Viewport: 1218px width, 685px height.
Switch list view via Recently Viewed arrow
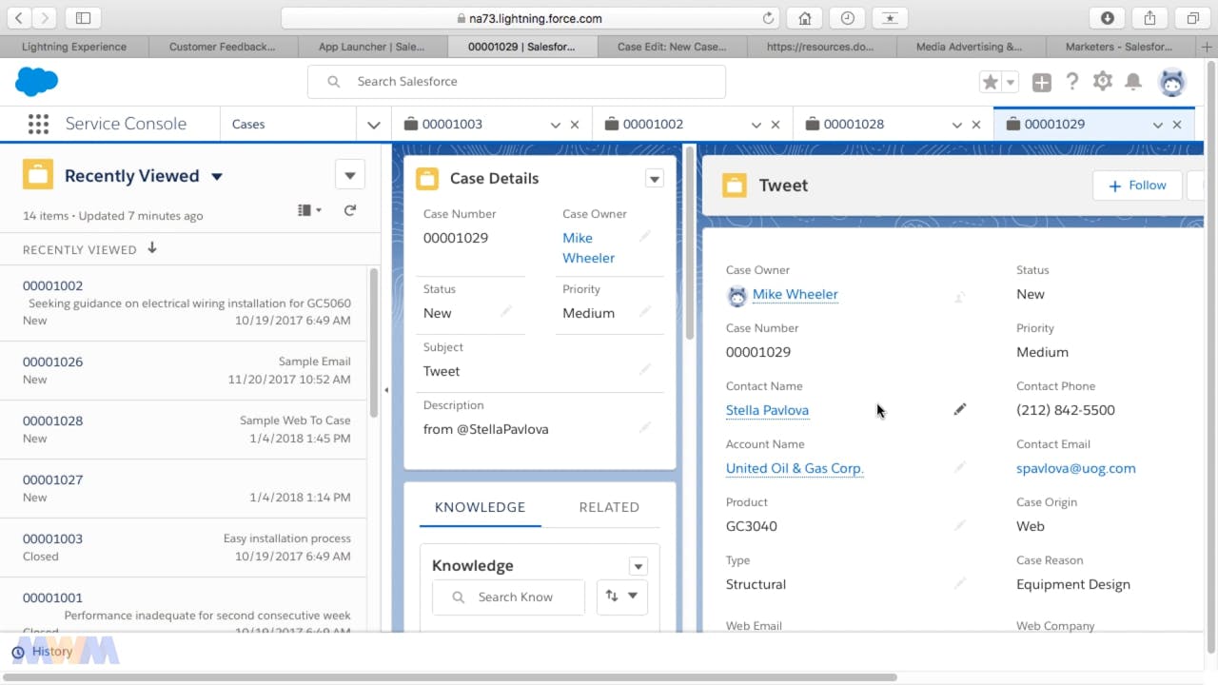point(217,177)
